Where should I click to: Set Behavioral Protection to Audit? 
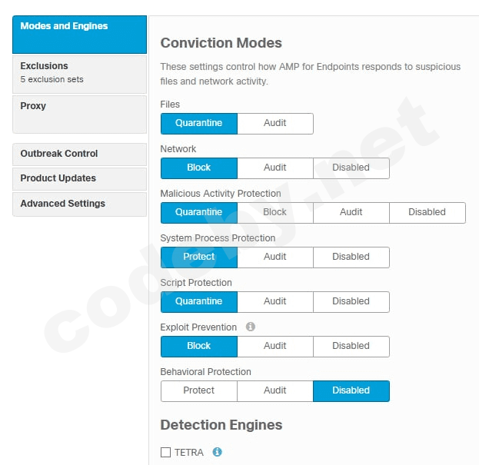click(x=274, y=390)
